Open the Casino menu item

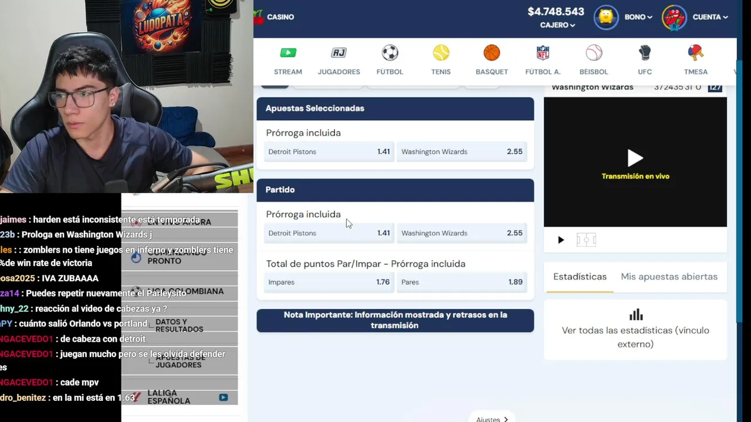point(280,17)
